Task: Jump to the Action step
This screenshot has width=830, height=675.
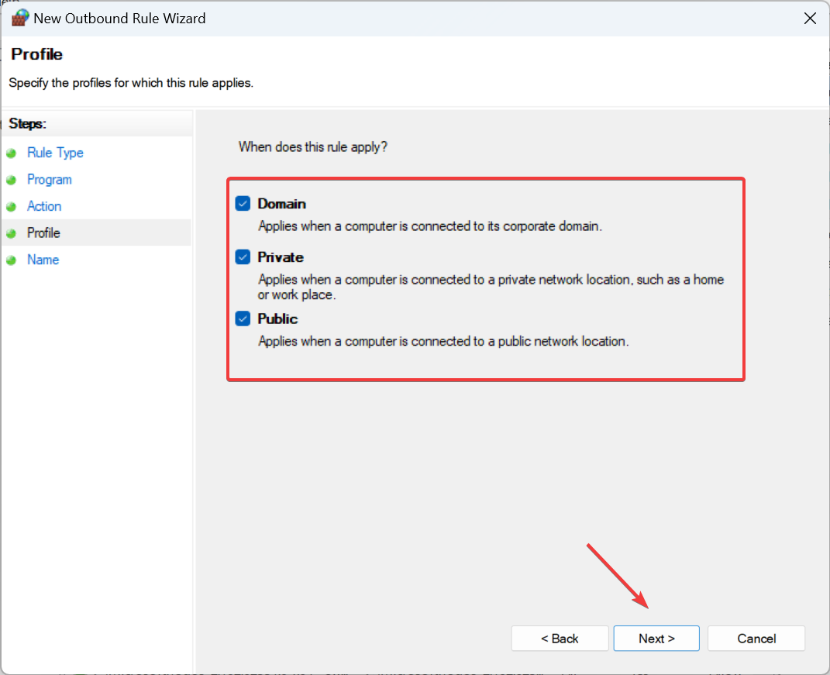Action: pyautogui.click(x=44, y=206)
